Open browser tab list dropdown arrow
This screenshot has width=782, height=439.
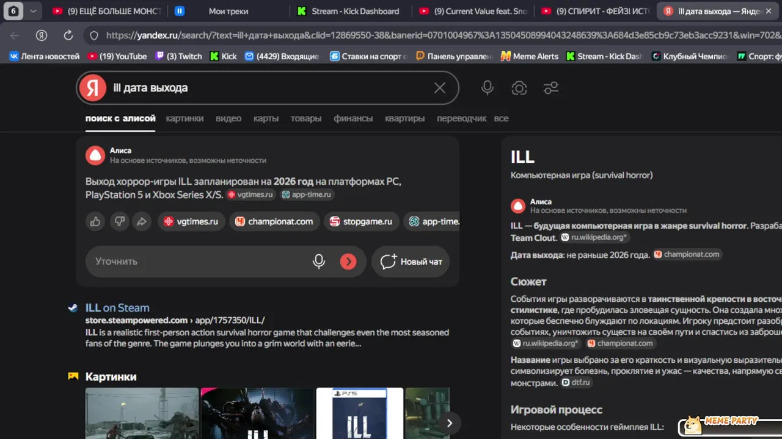click(x=33, y=11)
